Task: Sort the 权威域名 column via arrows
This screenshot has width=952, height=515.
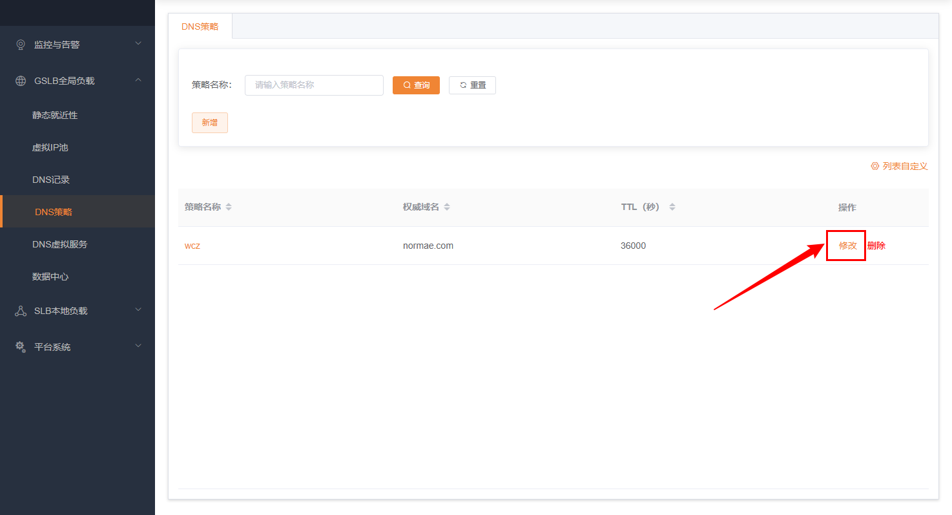Action: click(x=447, y=207)
